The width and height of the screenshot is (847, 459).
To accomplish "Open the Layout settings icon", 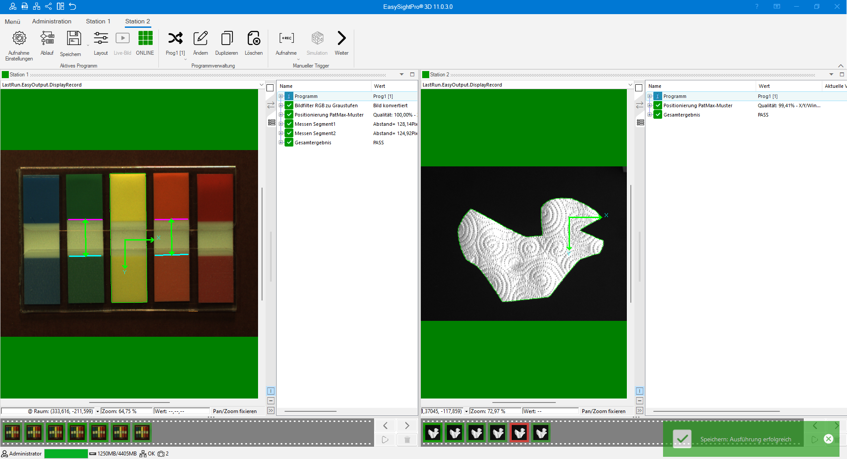I will (x=101, y=39).
